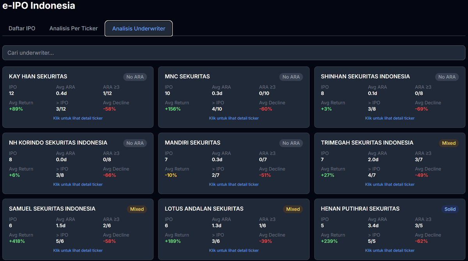
Task: Open NH KORINDO SEKURITAS ticker detail link
Action: point(78,185)
